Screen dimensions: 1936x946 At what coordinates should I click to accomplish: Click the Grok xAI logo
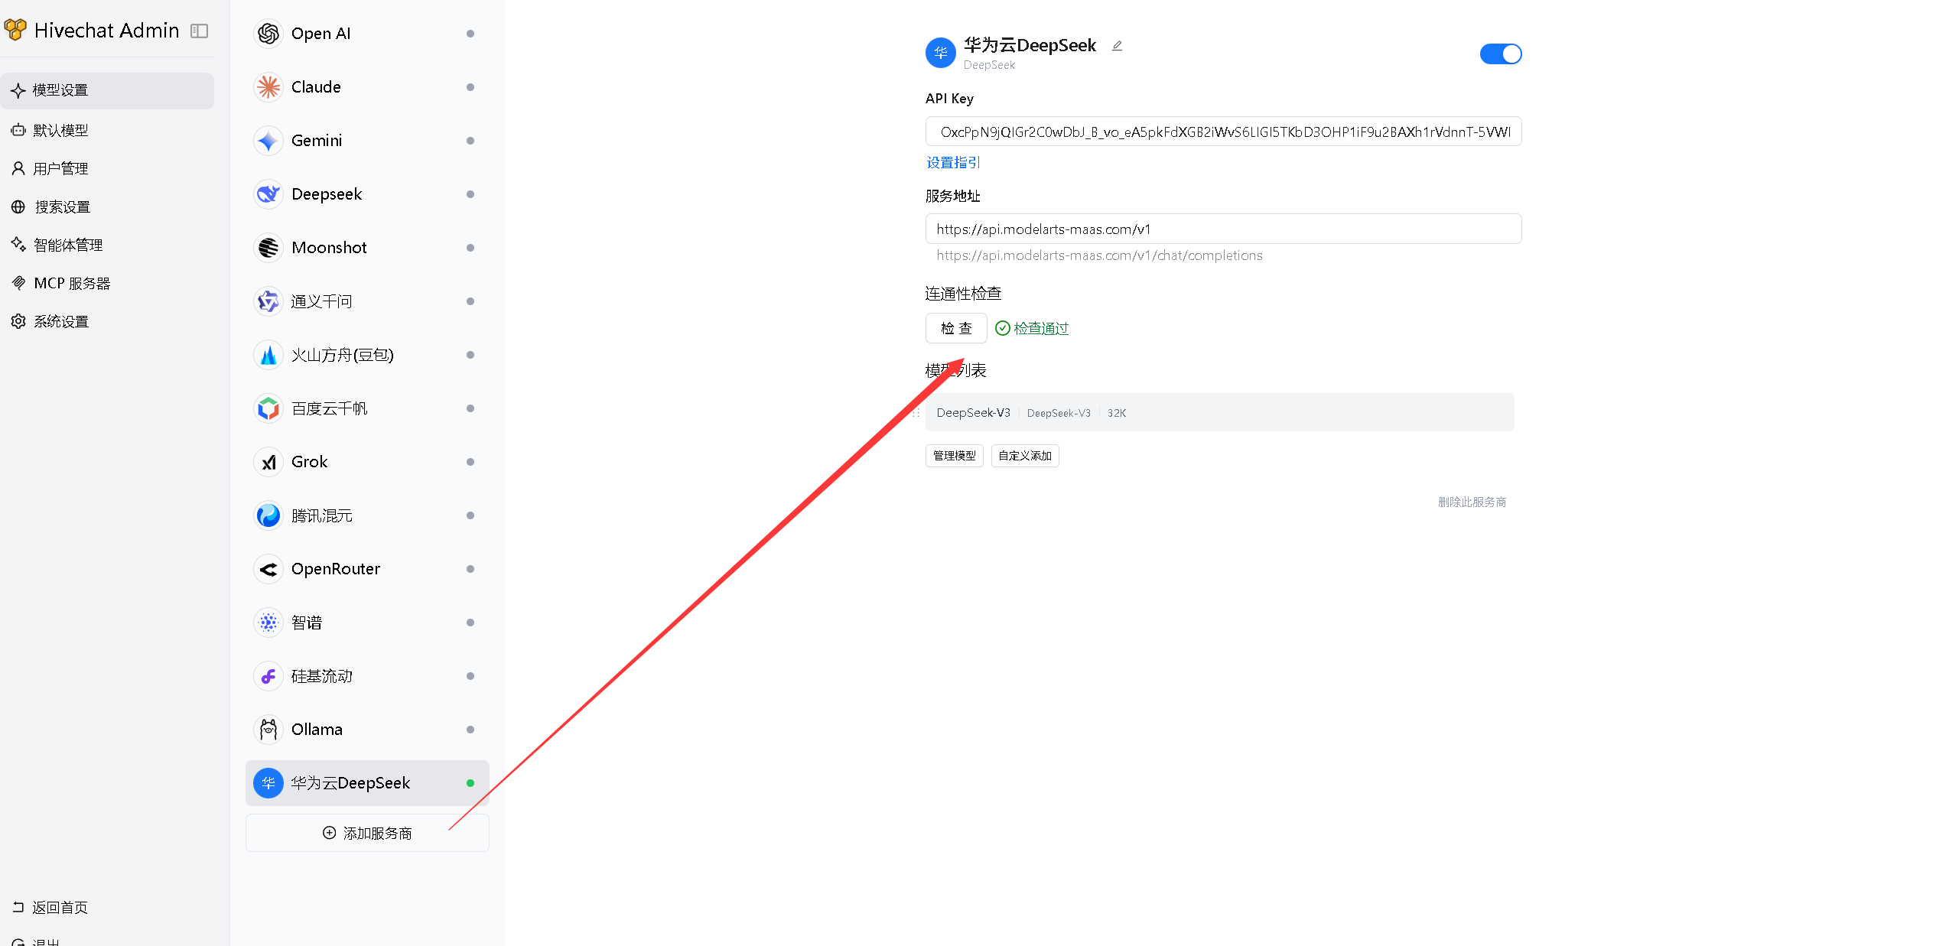click(x=268, y=462)
